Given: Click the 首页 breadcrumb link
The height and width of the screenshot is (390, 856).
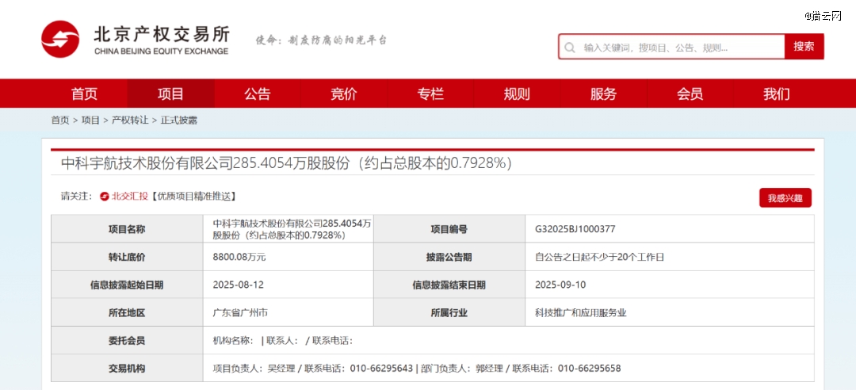Looking at the screenshot, I should 60,120.
